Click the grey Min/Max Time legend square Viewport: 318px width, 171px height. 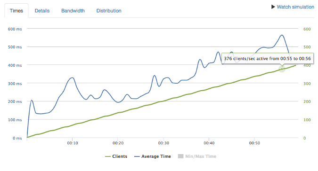pyautogui.click(x=180, y=156)
